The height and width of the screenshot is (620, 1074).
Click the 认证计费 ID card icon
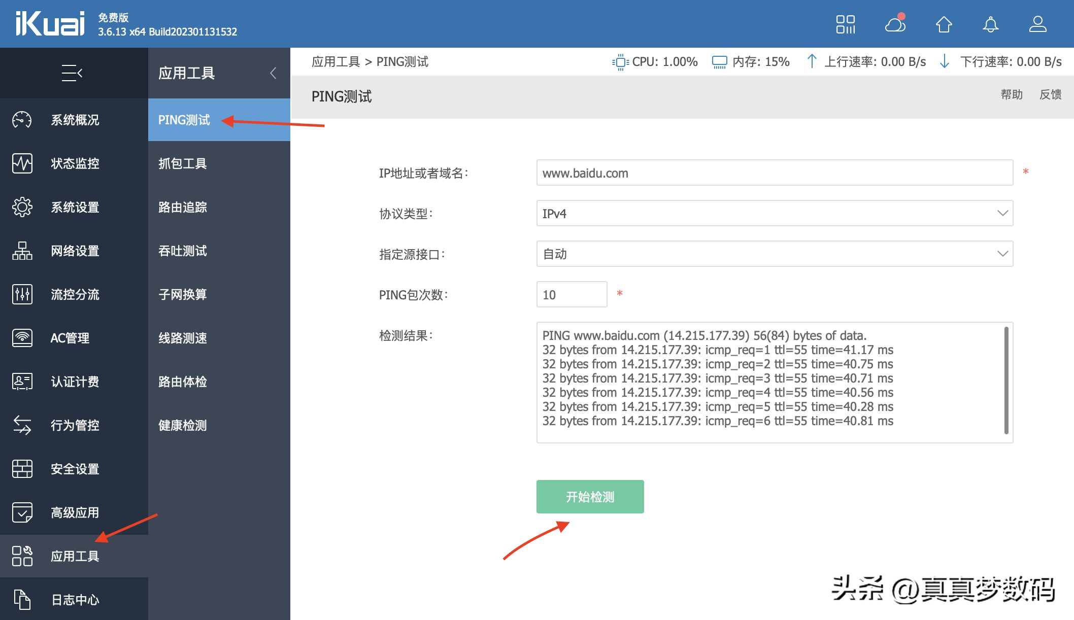coord(22,382)
